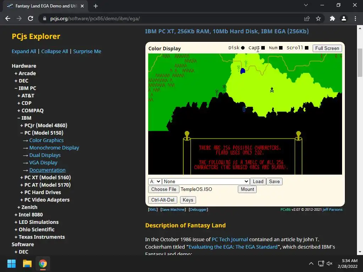Click Chrome icon in taskbar
The height and width of the screenshot is (272, 363).
43,263
